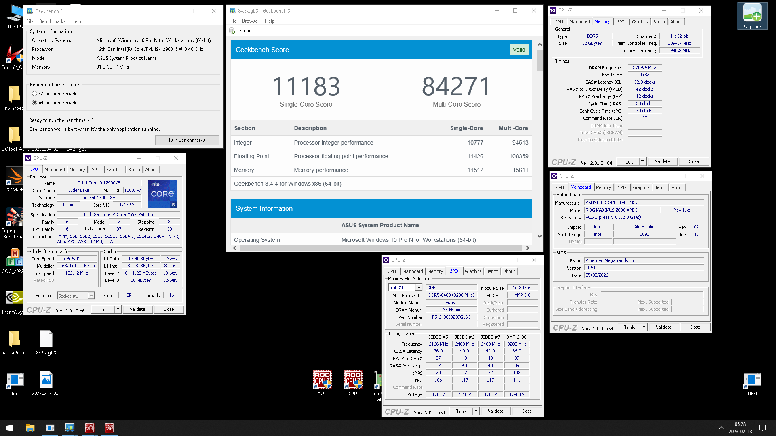Screen dimensions: 776x436
Task: Click Validate in the CPU tab window
Action: (137, 309)
